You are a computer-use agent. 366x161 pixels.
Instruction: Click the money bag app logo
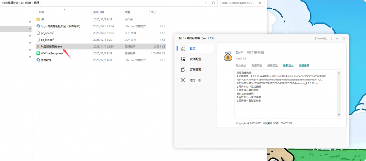click(x=228, y=56)
